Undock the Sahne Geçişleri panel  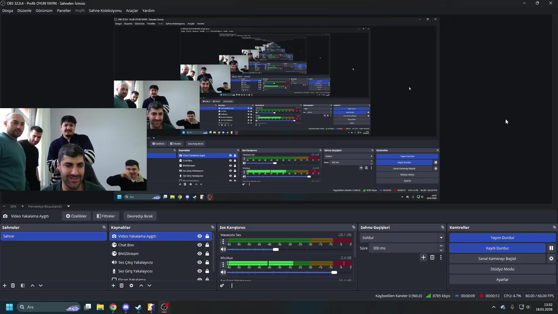click(442, 228)
